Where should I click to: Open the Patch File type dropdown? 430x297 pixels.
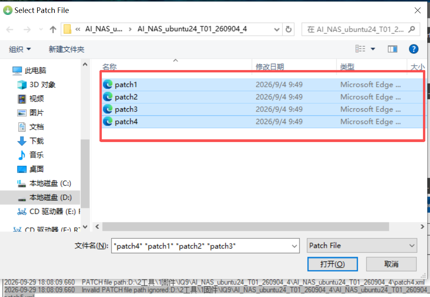(362, 245)
